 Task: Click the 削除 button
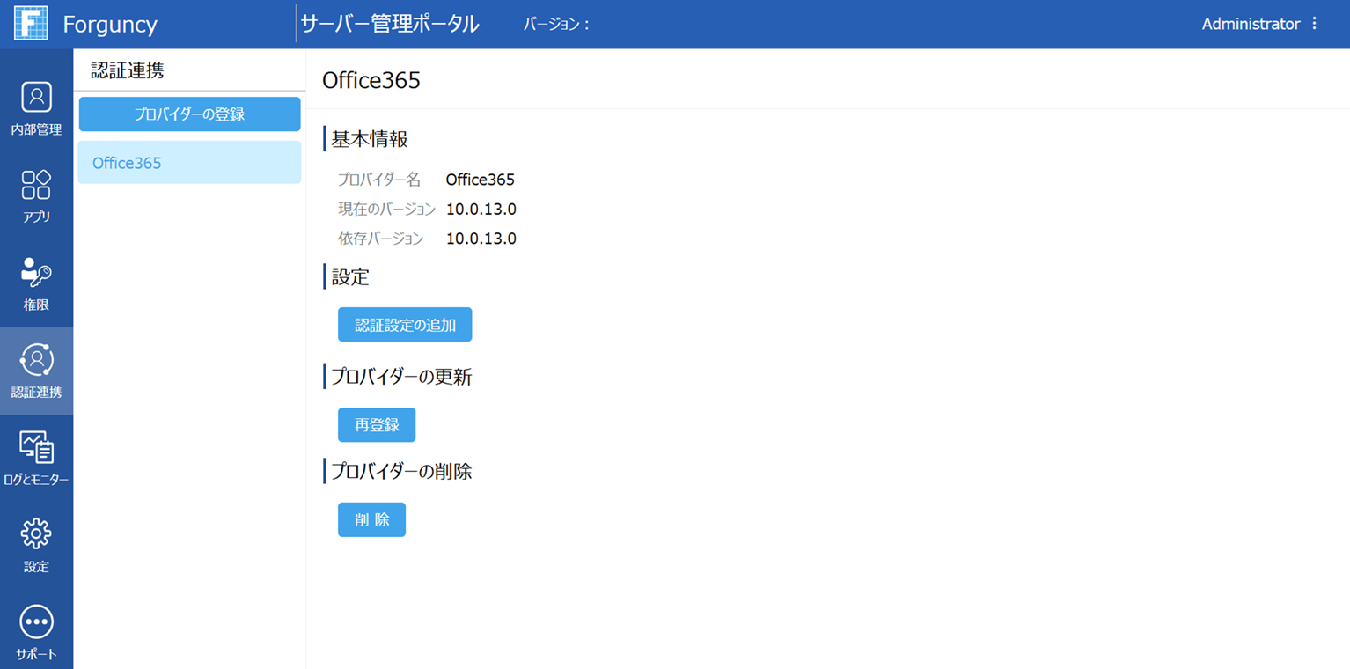coord(371,520)
